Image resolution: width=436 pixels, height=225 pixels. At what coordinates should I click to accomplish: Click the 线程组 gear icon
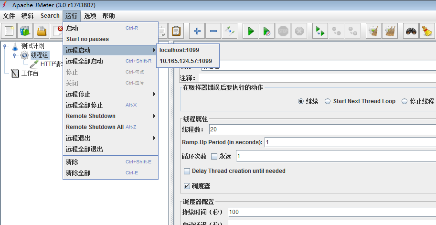point(24,55)
